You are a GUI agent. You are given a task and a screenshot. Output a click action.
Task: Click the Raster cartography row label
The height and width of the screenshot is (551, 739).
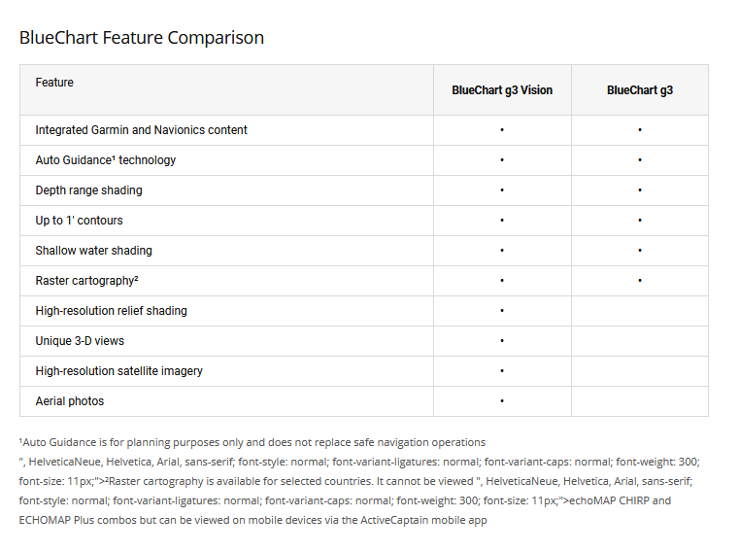87,281
